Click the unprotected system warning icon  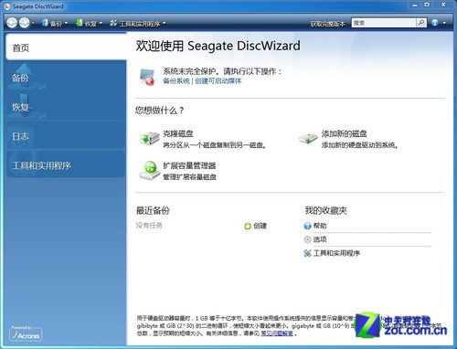[x=147, y=77]
